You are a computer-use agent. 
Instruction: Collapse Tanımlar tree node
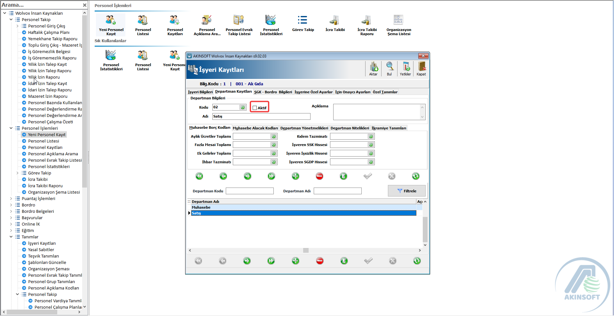tap(11, 237)
